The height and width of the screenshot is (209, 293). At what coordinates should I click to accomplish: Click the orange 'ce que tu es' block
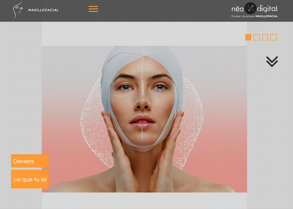[x=30, y=179]
